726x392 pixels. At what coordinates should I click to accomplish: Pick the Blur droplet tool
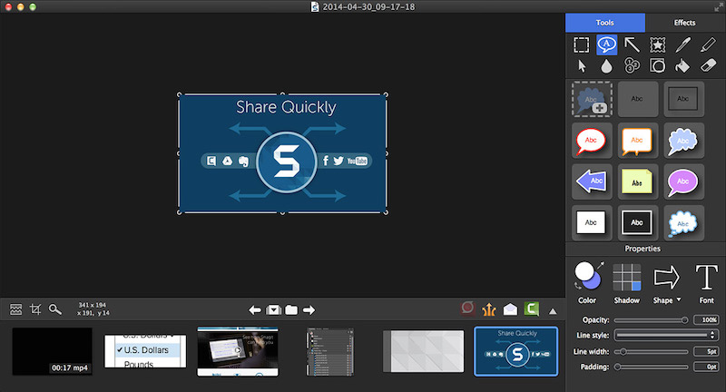coord(606,65)
